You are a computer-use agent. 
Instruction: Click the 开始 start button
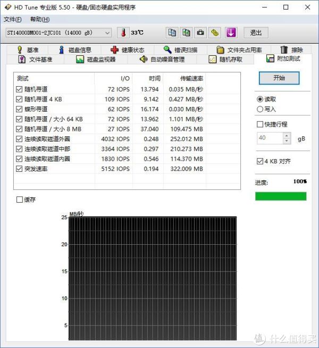tap(279, 78)
